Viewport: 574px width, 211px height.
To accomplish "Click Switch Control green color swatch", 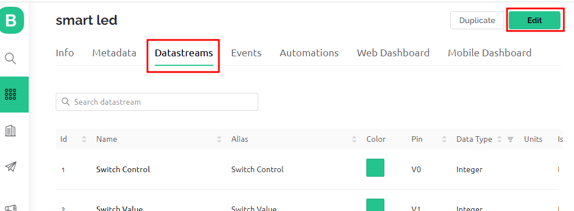I will (375, 168).
